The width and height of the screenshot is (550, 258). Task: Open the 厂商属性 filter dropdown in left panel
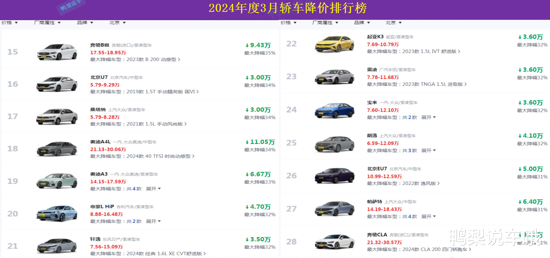(x=47, y=23)
